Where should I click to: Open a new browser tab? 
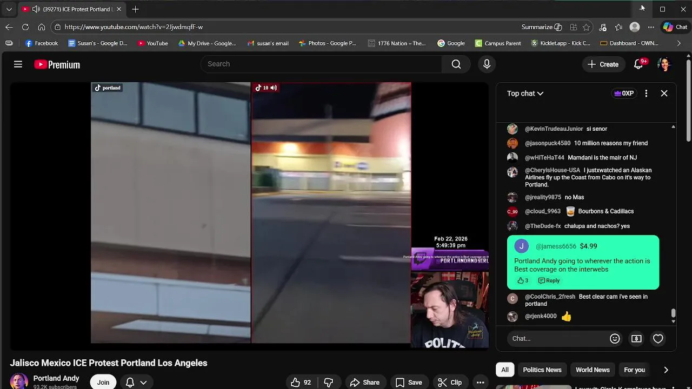click(x=135, y=9)
